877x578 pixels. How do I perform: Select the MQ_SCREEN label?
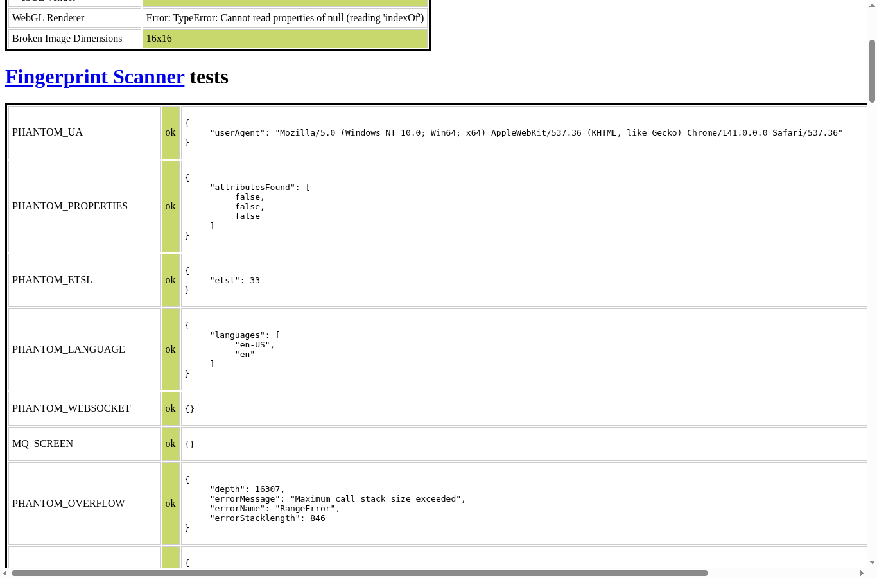[x=42, y=444]
